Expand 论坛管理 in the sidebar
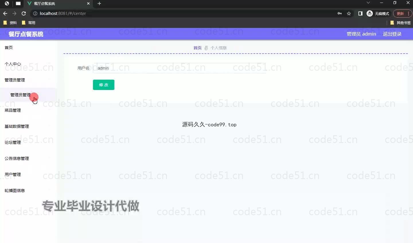Screen dimensions: 413x243 (x=29, y=142)
